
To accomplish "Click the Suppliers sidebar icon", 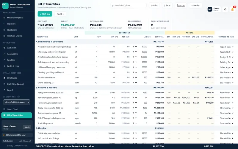I will click(x=4, y=24).
